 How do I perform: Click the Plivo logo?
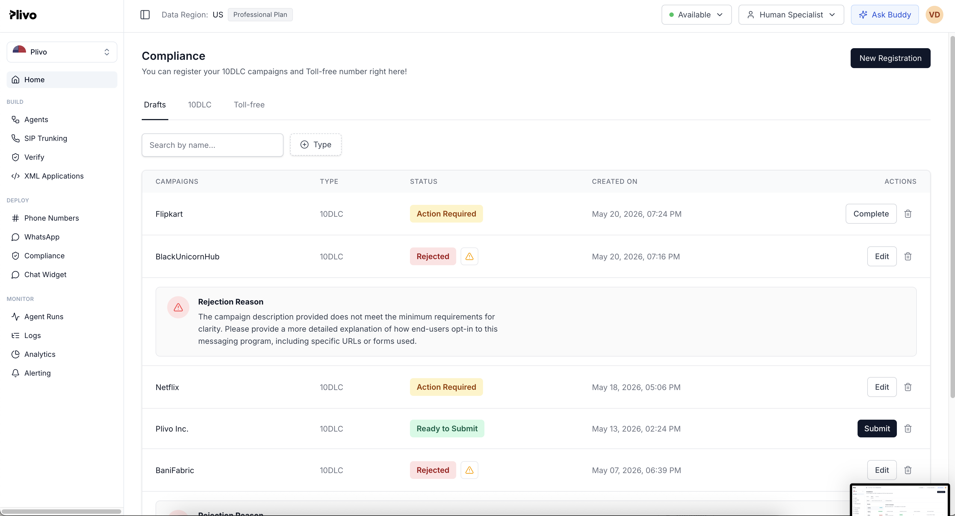click(x=23, y=15)
